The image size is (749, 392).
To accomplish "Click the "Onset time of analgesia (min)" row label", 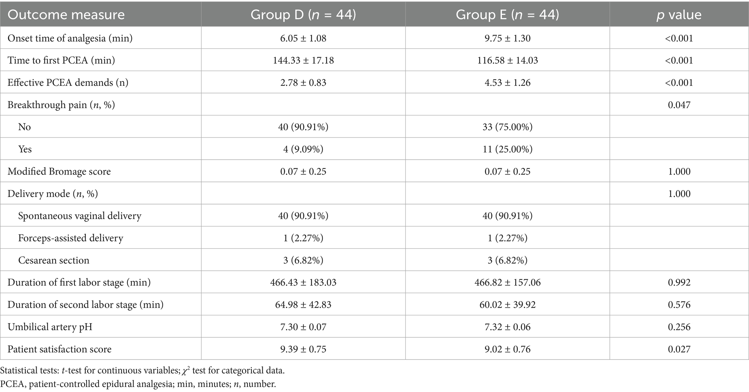I will click(70, 38).
